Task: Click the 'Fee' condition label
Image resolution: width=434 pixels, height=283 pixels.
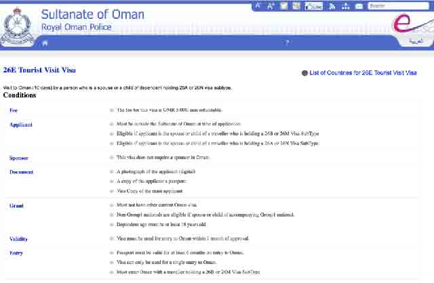Action: 14,110
